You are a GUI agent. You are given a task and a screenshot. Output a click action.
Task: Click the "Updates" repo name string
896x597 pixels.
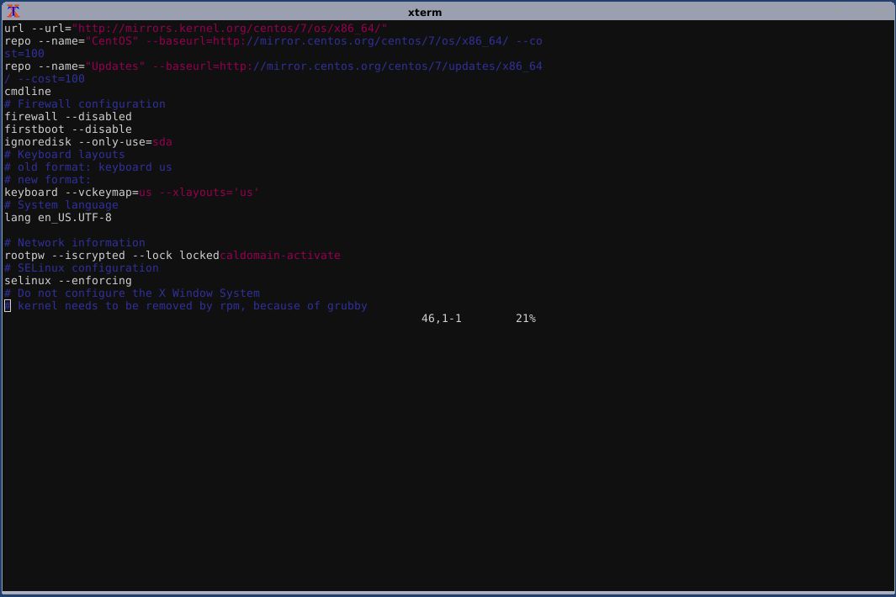[115, 66]
